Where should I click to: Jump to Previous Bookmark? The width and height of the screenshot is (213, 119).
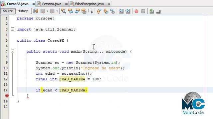(x=99, y=11)
